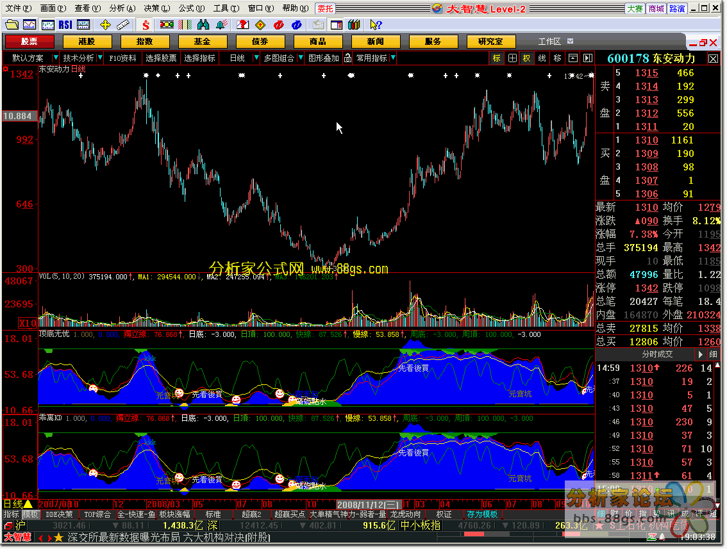Click the lock icon next to 图形叠加
Screen dimensions: 727x549
(347, 58)
